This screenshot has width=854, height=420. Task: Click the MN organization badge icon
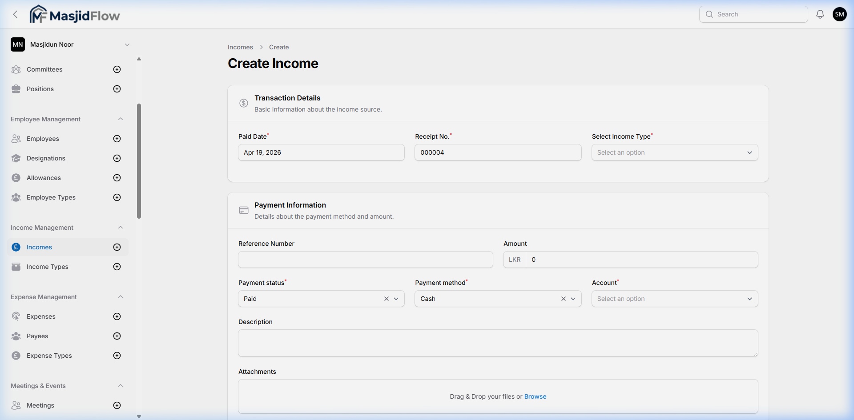coord(17,44)
